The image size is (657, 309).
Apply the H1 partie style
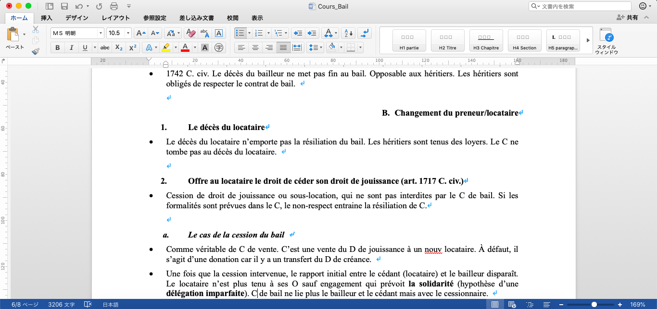409,40
